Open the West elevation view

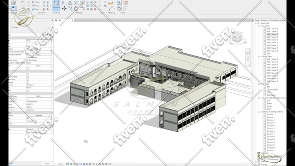point(269,109)
